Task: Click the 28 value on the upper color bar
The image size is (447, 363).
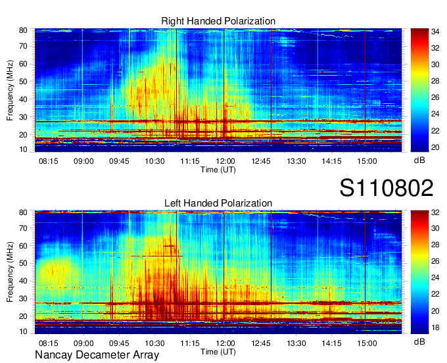Action: 435,81
